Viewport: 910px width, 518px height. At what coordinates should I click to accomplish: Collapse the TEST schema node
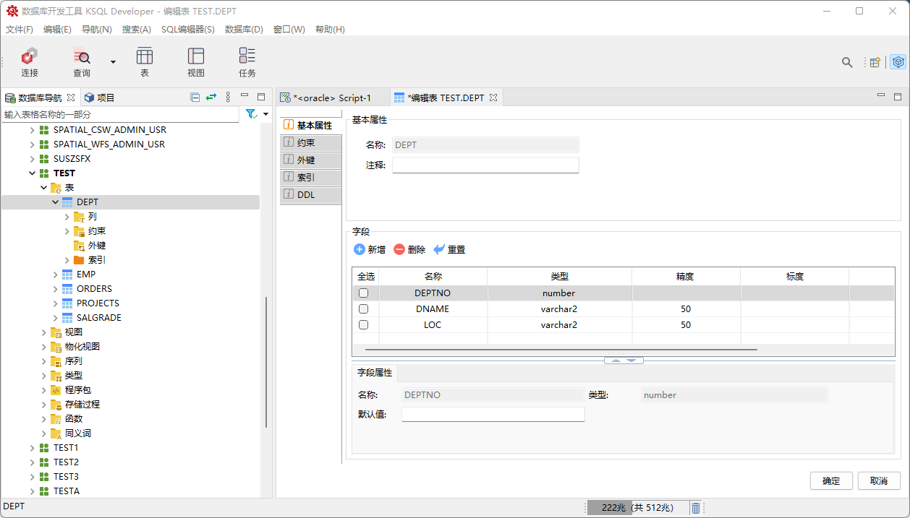click(33, 173)
